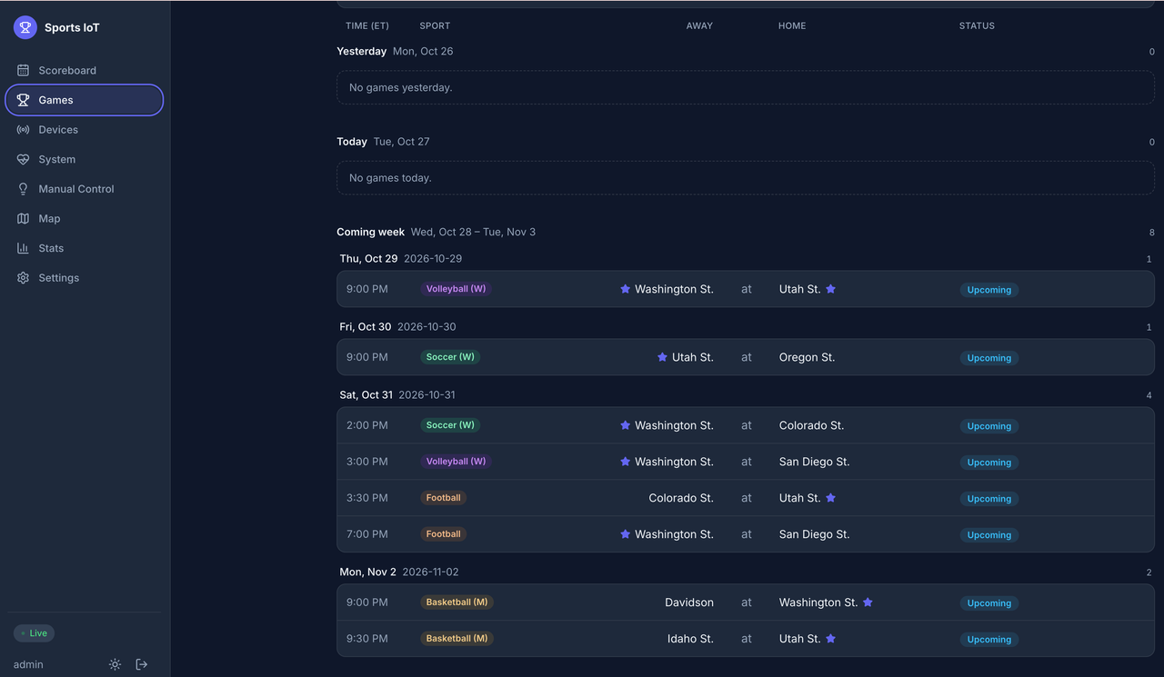Click the star before Washington St. in 2:00 PM soccer
The height and width of the screenshot is (677, 1164).
coord(625,425)
